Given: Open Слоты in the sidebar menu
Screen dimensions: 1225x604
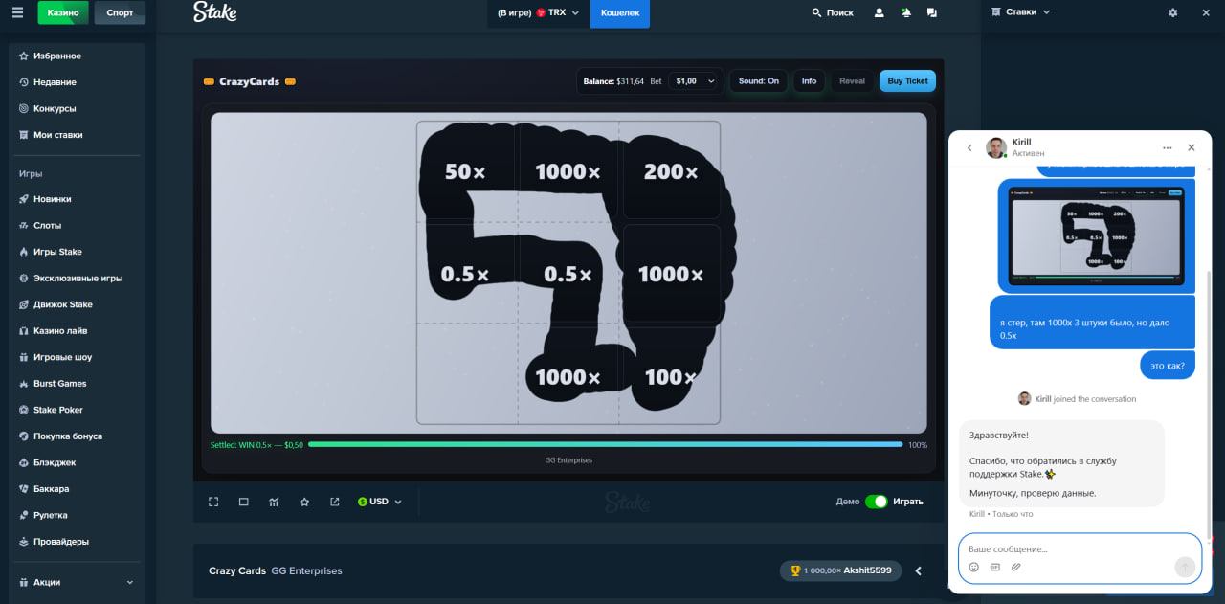Looking at the screenshot, I should point(47,226).
